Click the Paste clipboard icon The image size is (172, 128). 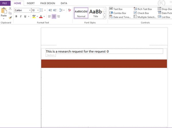[4, 11]
